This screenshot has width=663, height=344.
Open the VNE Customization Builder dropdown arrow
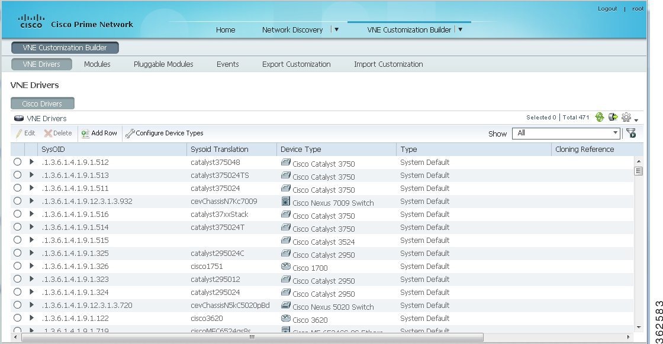461,30
